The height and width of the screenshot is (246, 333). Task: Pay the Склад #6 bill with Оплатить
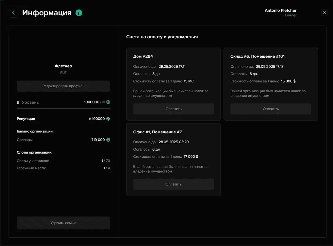(270, 109)
